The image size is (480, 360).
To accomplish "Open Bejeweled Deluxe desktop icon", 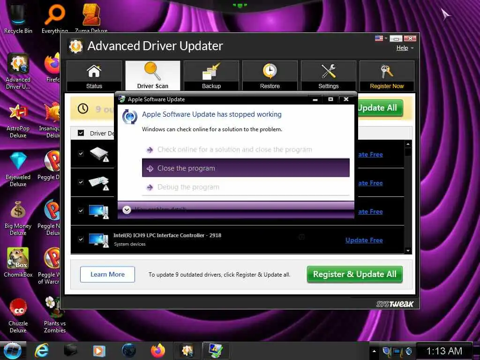I will (18, 169).
